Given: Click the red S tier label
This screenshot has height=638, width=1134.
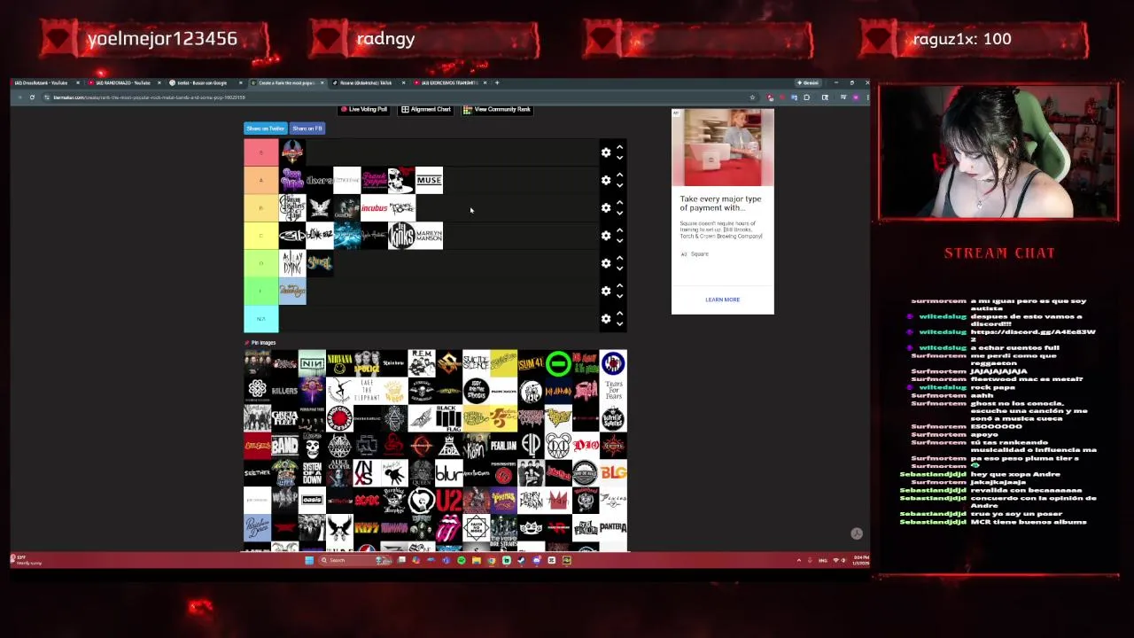Looking at the screenshot, I should (x=261, y=152).
